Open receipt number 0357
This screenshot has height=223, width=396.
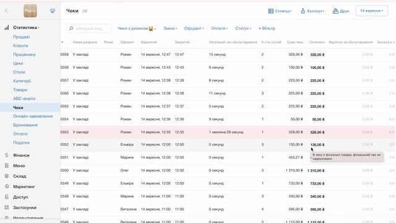tap(64, 80)
